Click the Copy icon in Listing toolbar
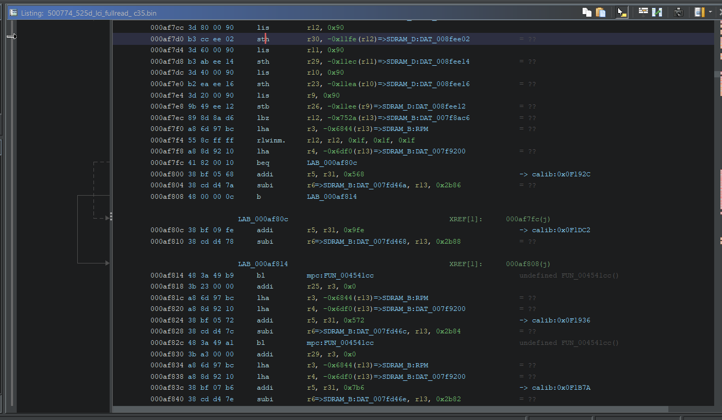722x420 pixels. [x=587, y=13]
